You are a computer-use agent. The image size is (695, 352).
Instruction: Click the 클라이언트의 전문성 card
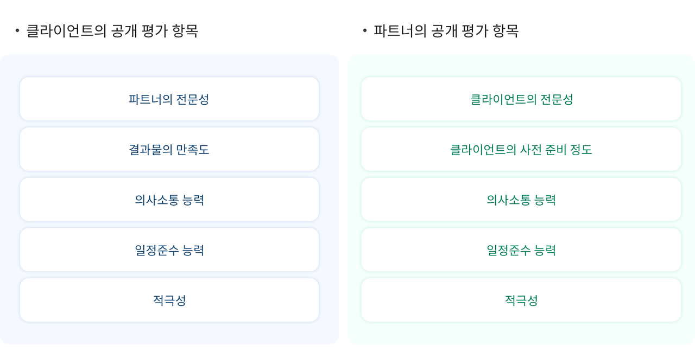[521, 99]
